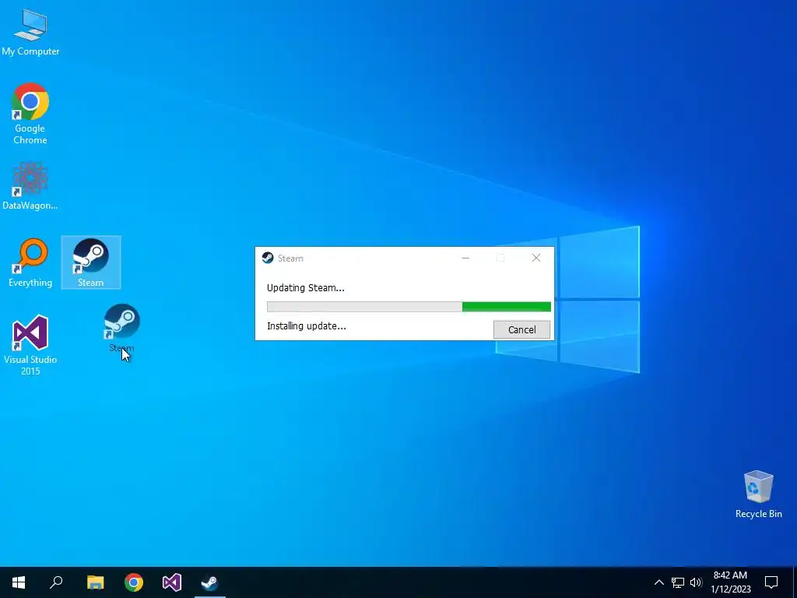This screenshot has width=797, height=598.
Task: Open File Explorer from the taskbar
Action: click(x=95, y=582)
